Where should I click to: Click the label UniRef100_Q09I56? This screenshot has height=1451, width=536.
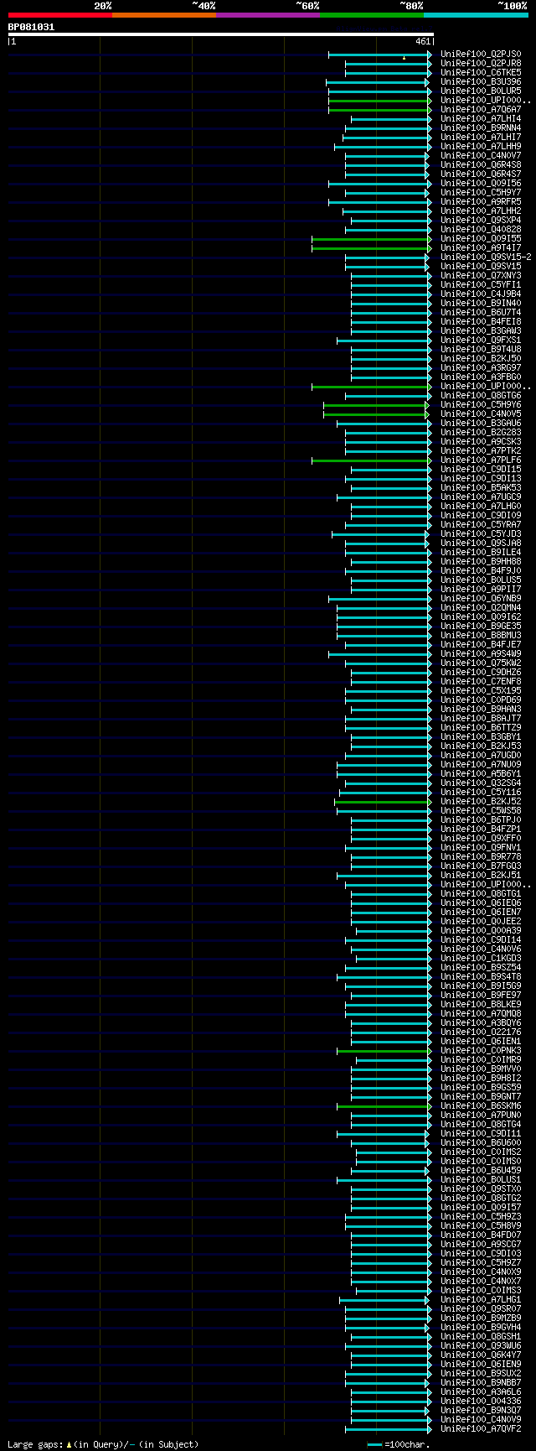481,183
